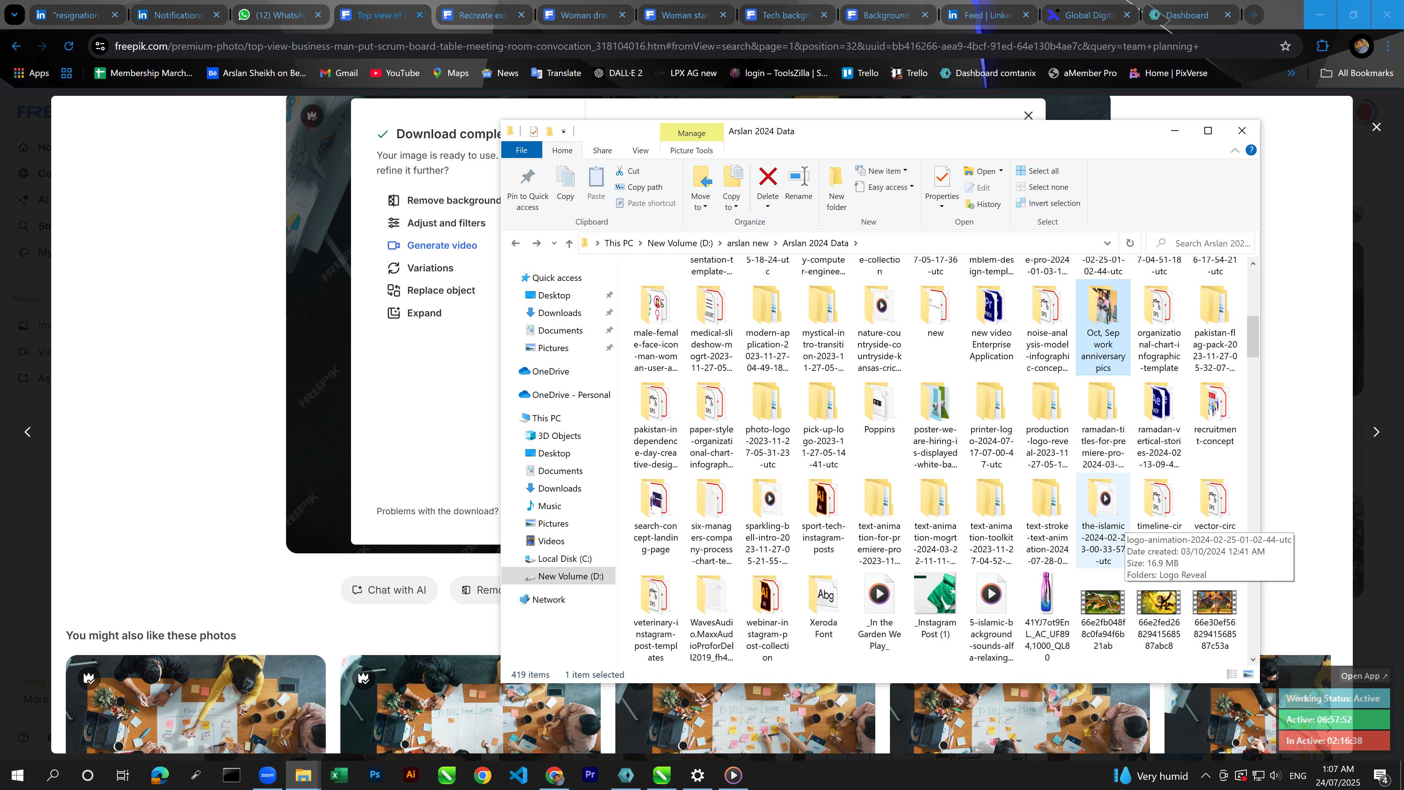Go to next photo with right arrow

[1375, 432]
